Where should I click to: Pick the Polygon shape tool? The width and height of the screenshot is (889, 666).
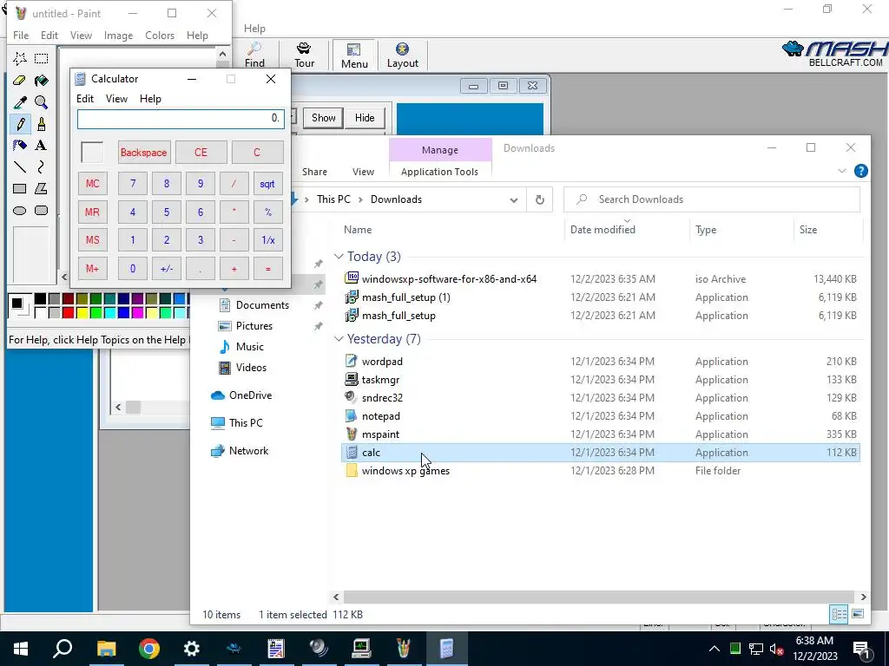pyautogui.click(x=41, y=188)
